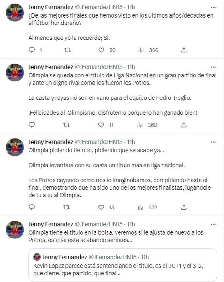Click Jenny Fernandez avatar on last tweet
224x282 pixels.
(x=15, y=230)
